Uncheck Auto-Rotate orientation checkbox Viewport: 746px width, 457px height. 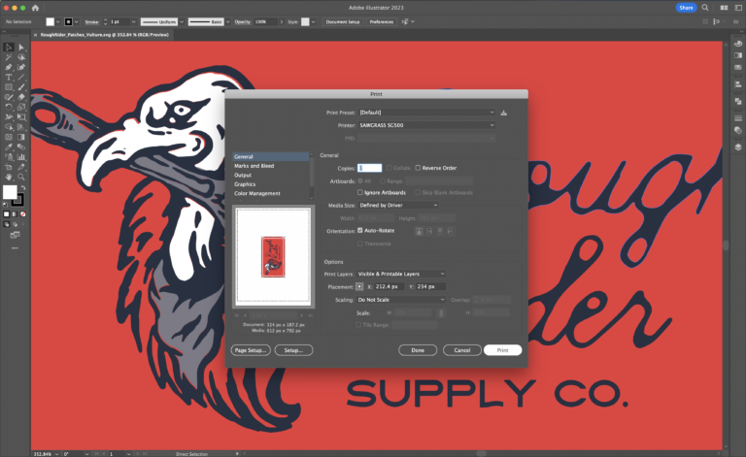(360, 230)
